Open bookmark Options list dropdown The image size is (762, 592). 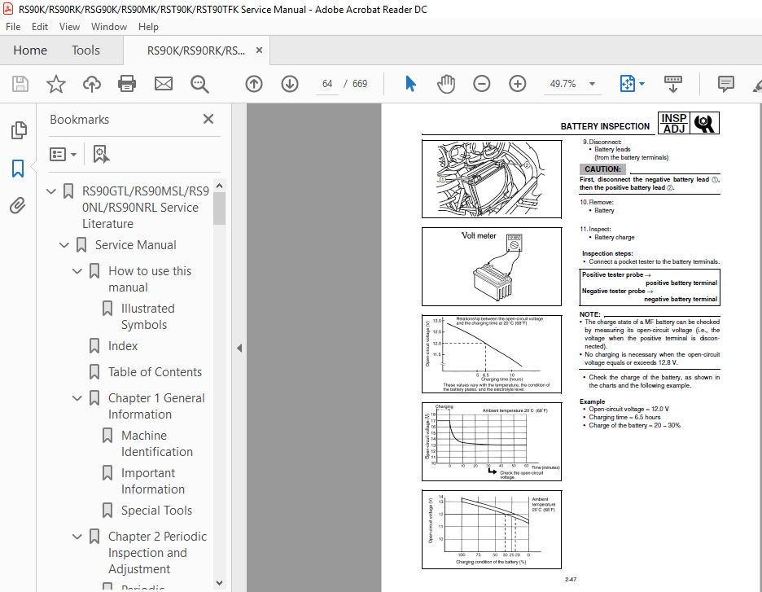(63, 155)
